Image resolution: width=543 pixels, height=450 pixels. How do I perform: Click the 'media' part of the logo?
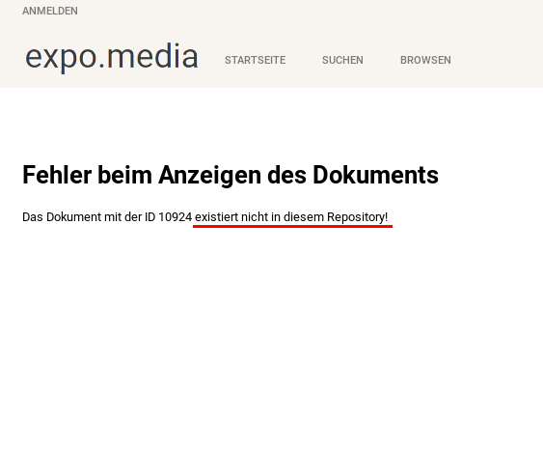[x=152, y=56]
